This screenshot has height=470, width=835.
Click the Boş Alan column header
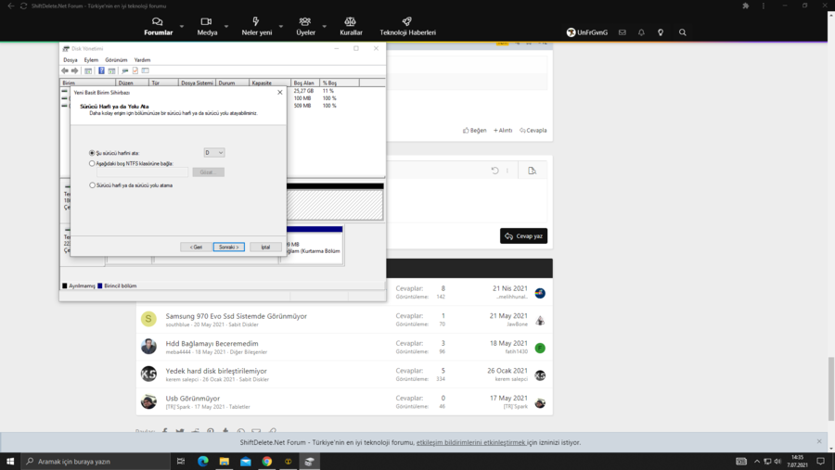pyautogui.click(x=305, y=83)
